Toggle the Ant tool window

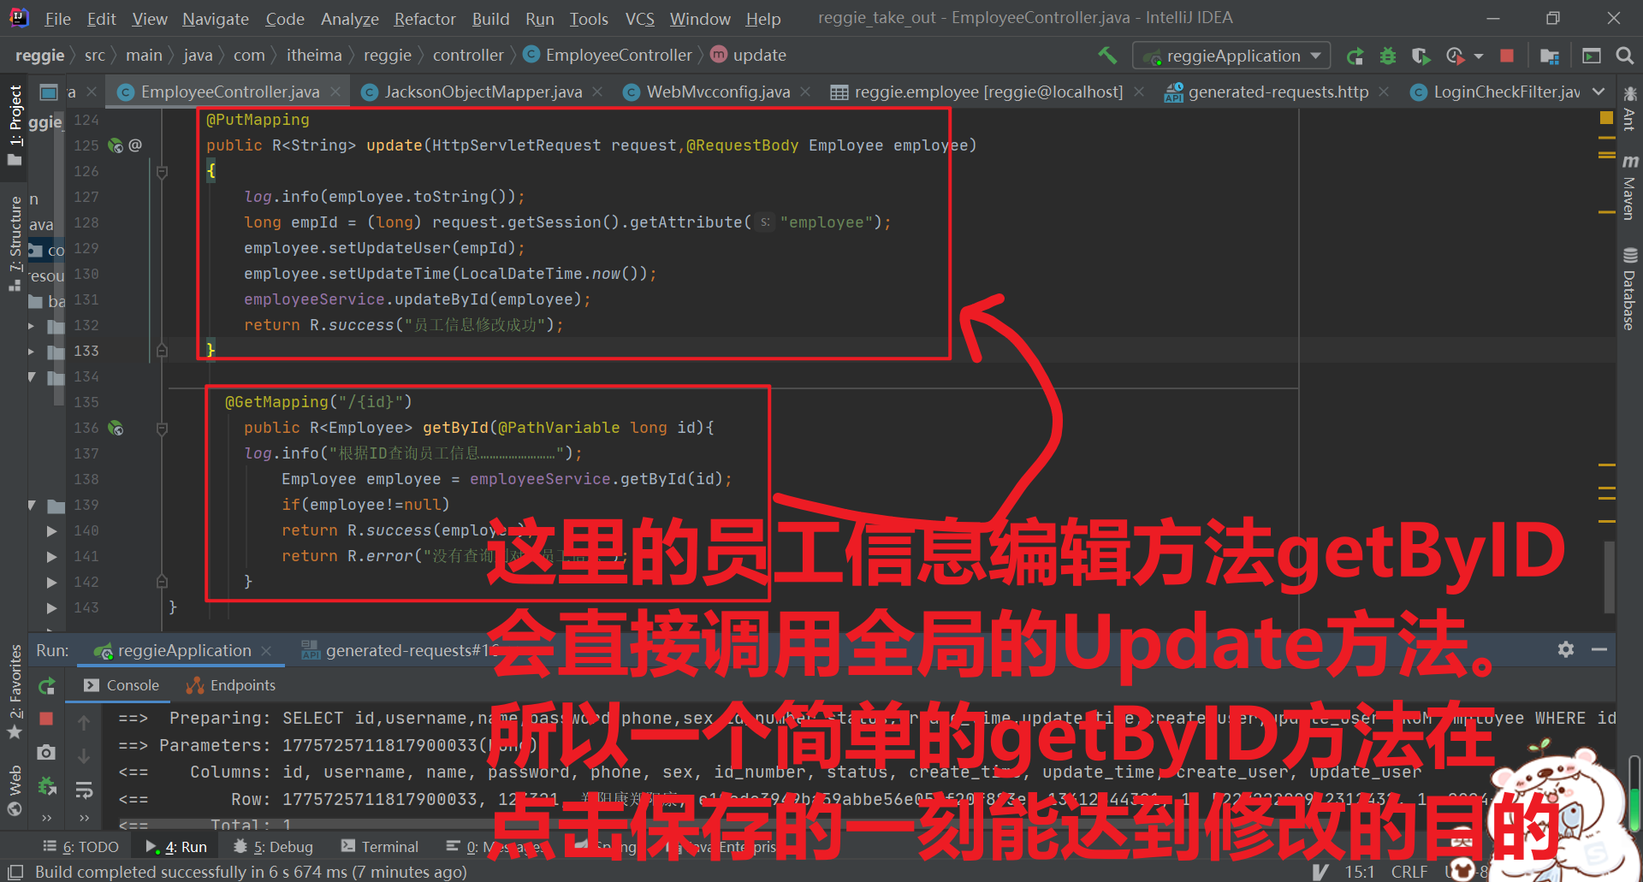coord(1629,109)
